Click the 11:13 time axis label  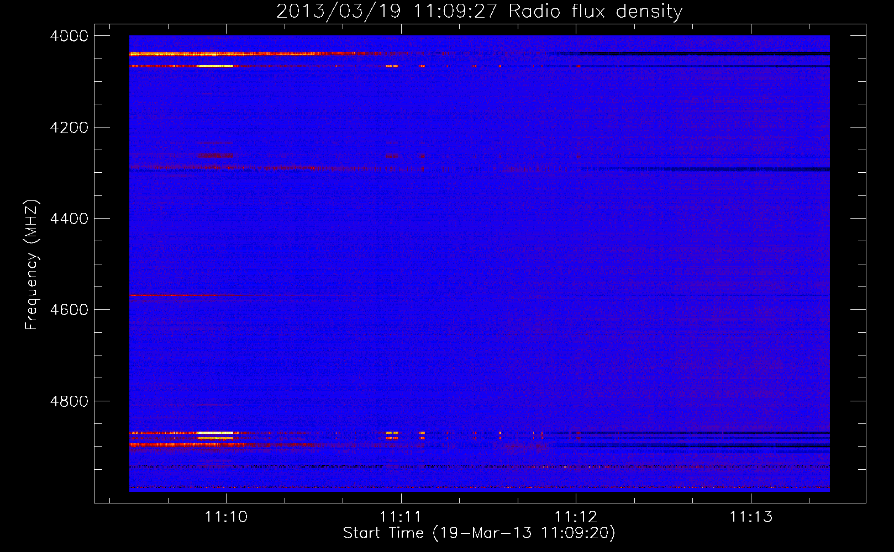[751, 517]
